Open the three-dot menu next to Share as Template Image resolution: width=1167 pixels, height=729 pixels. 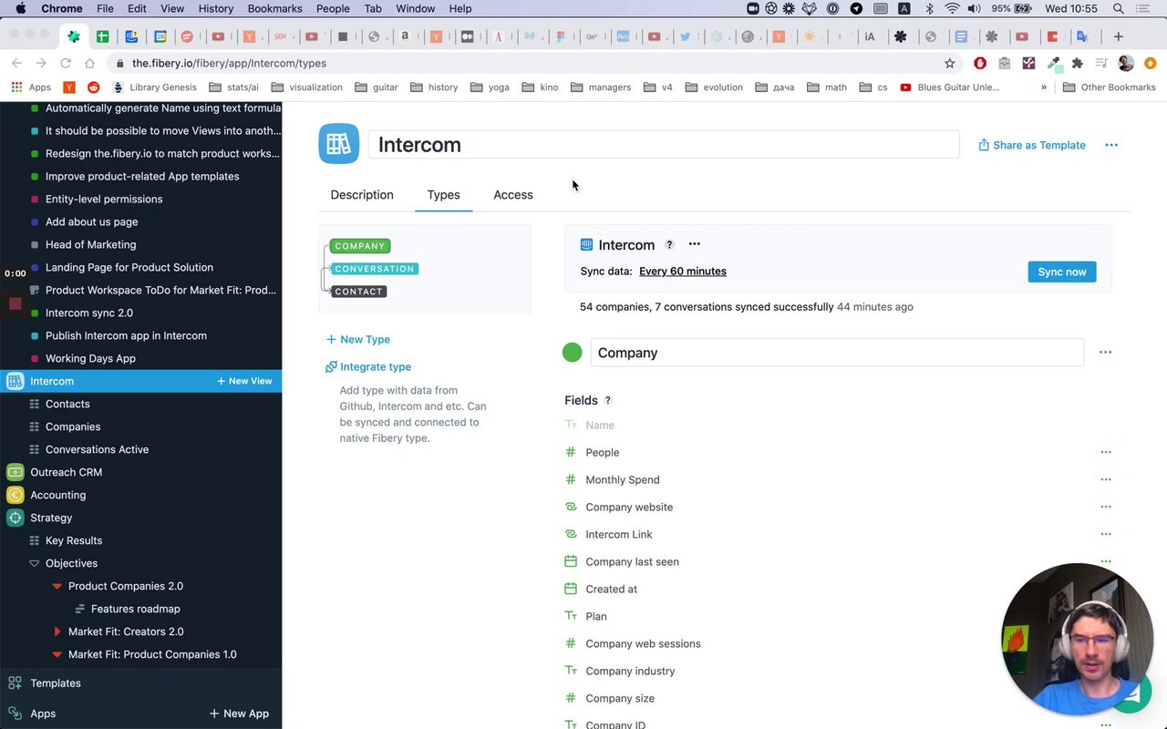point(1110,145)
